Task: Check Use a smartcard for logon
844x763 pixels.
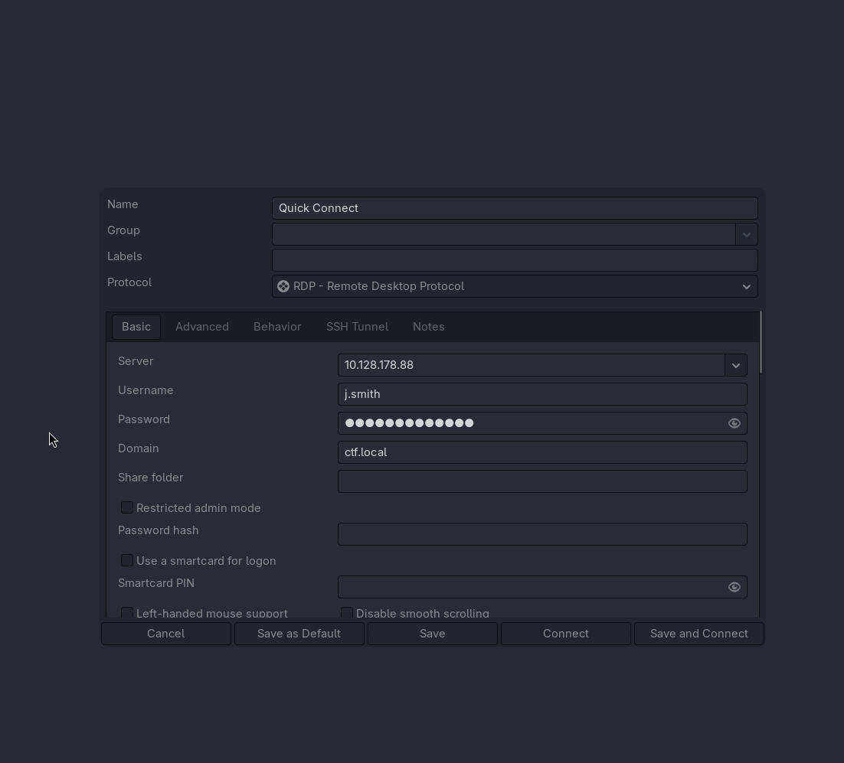Action: (x=127, y=560)
